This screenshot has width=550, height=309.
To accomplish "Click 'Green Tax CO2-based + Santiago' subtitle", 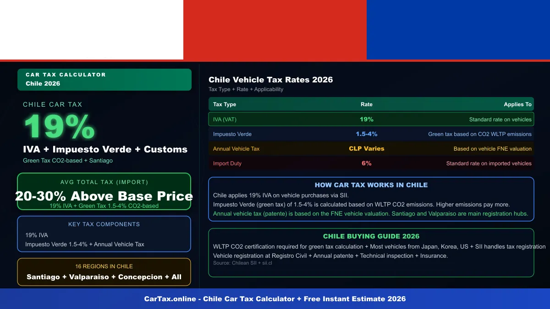I will pos(68,161).
